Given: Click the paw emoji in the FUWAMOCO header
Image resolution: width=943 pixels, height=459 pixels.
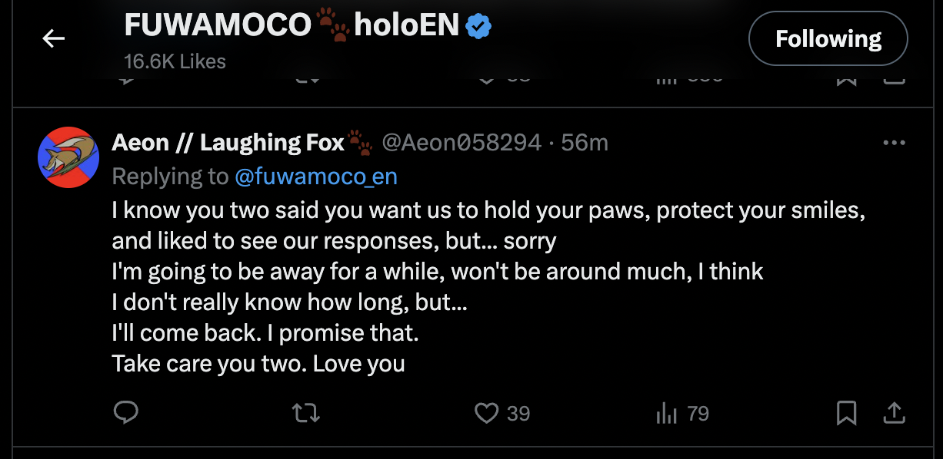Looking at the screenshot, I should [333, 27].
